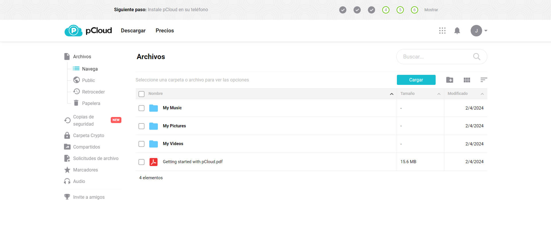Click completed step one checkmark
Screen dimensions: 551x236
(343, 10)
